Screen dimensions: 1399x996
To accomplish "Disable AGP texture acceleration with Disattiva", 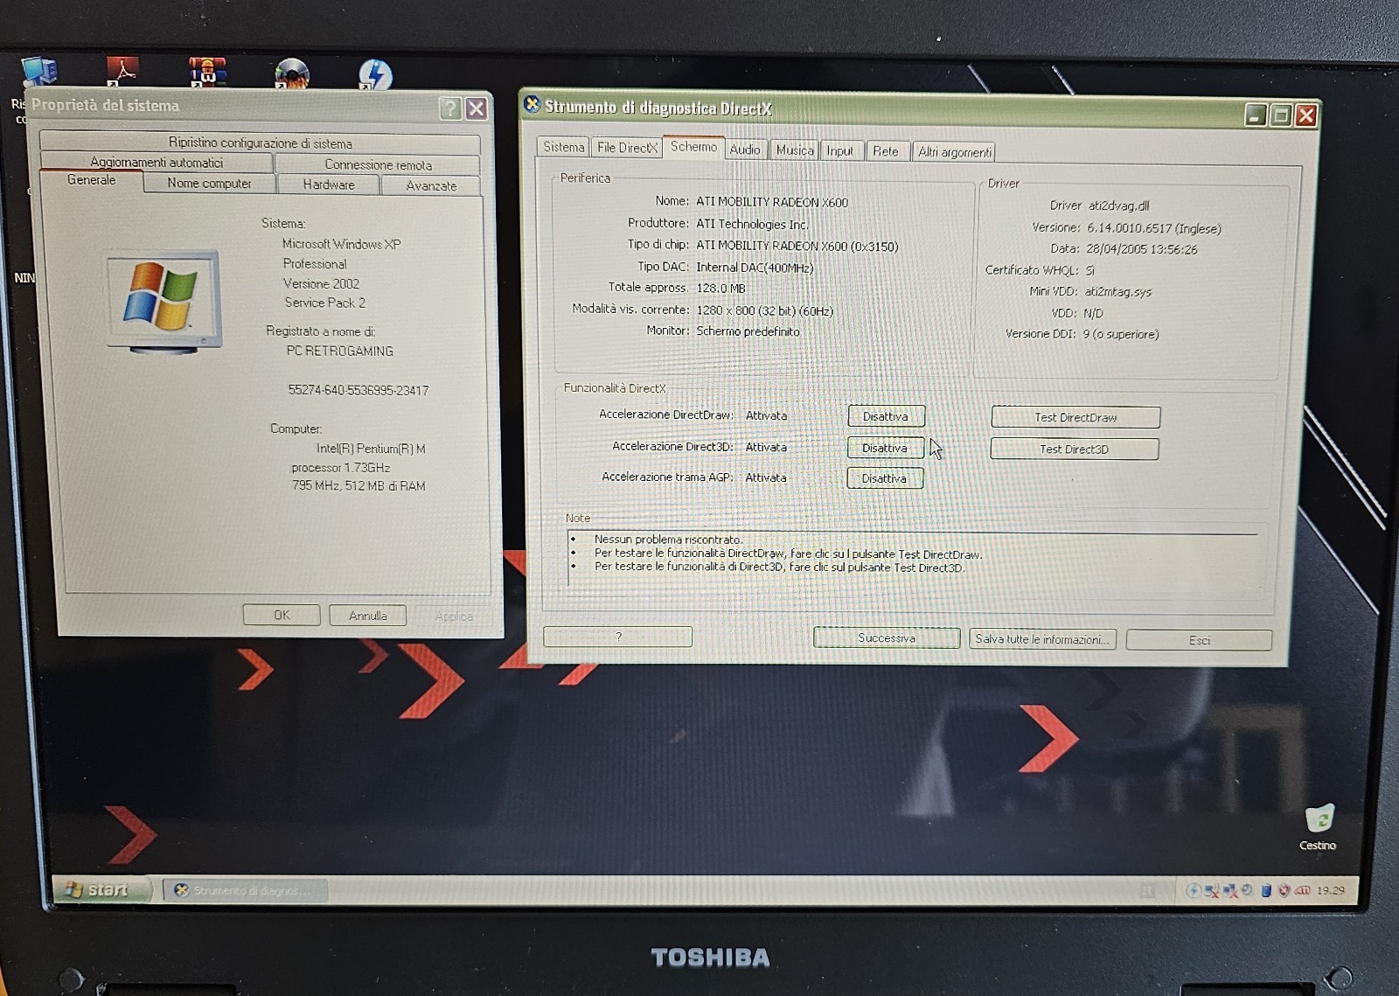I will (884, 478).
